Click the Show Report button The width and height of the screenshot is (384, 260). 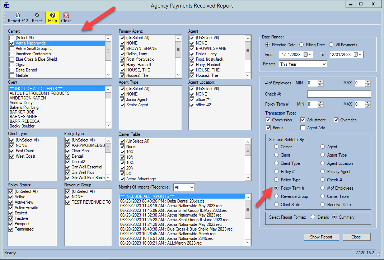[321, 237]
